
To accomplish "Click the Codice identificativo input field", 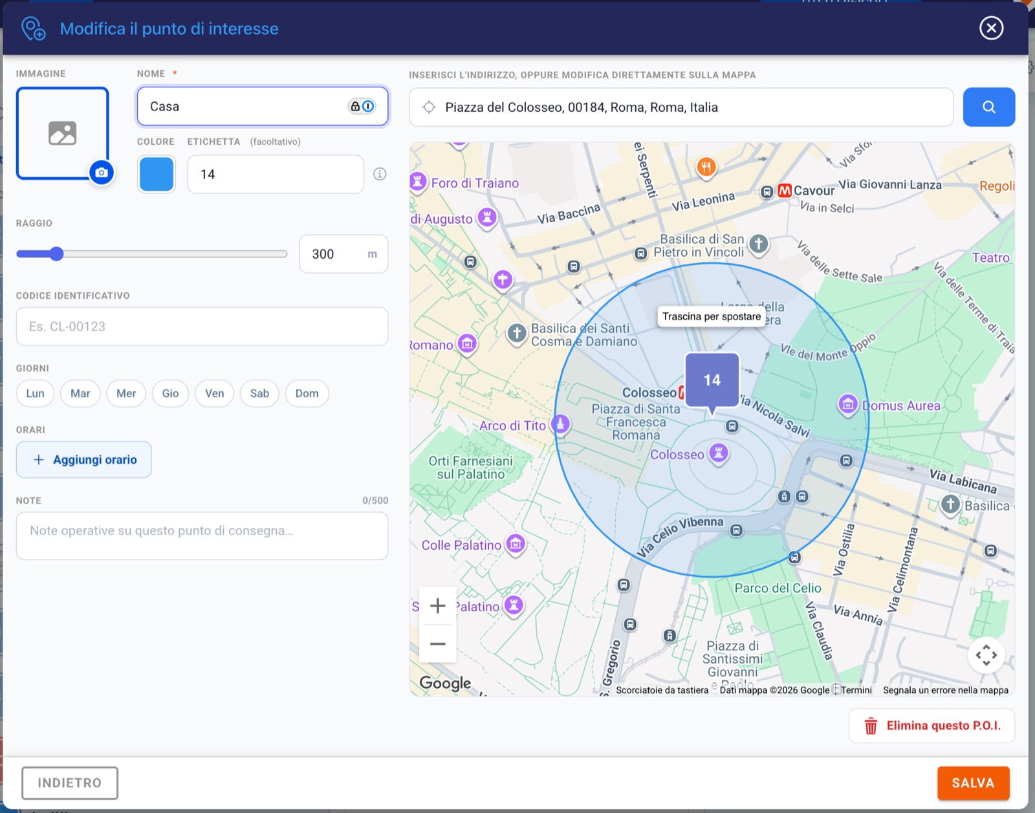I will click(x=202, y=327).
